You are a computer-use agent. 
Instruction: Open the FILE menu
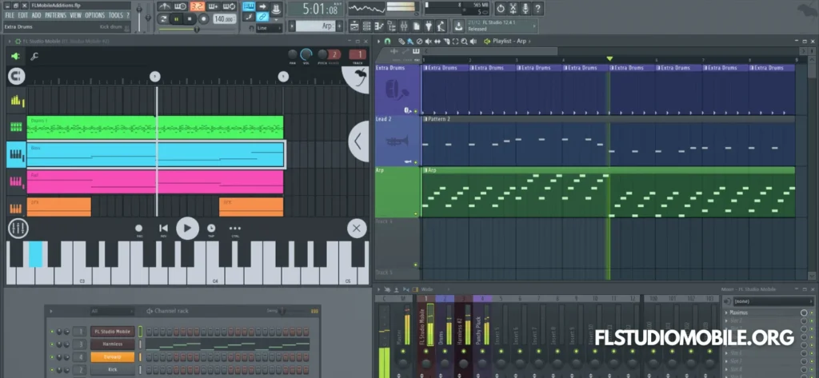[10, 16]
